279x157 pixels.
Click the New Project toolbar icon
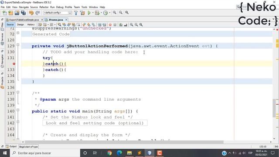(x=10, y=13)
